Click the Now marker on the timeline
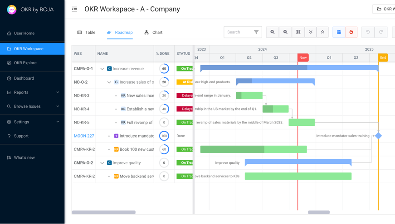Screen dimensions: 395x224 (303, 57)
